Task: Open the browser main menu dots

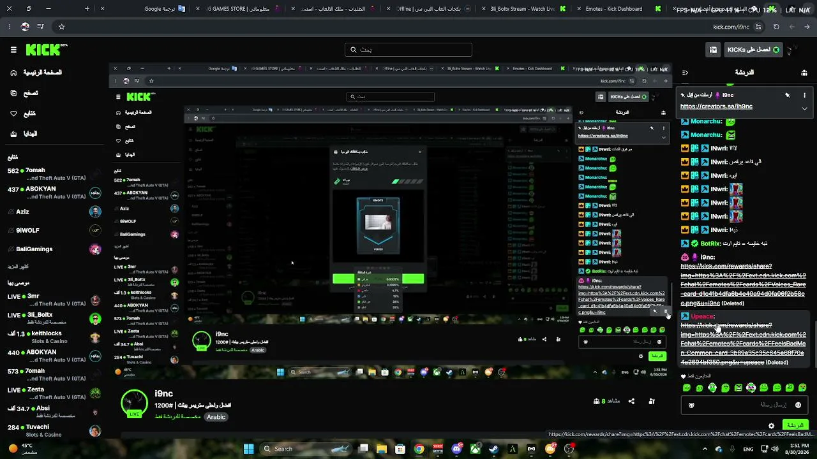Action: [10, 27]
